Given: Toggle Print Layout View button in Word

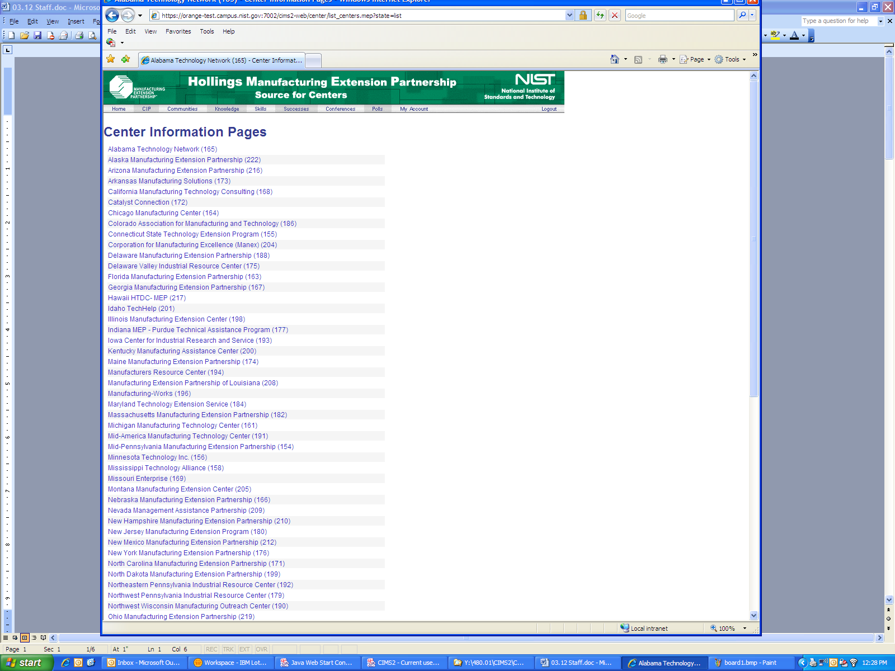Looking at the screenshot, I should tap(25, 637).
